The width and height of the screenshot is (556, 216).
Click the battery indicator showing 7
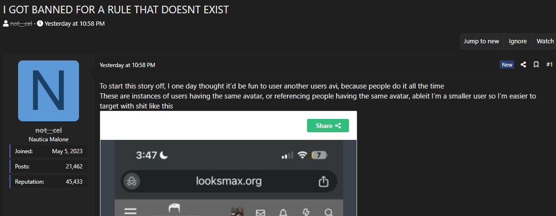pyautogui.click(x=319, y=155)
